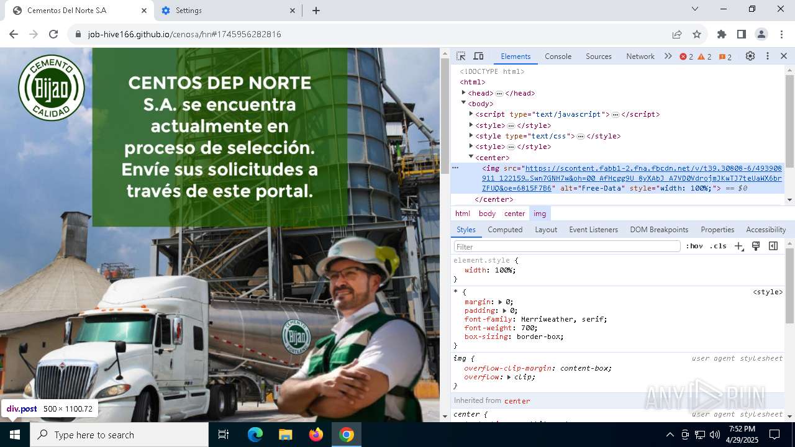Viewport: 795px width, 447px height.
Task: Open the img src URL link
Action: (x=632, y=178)
